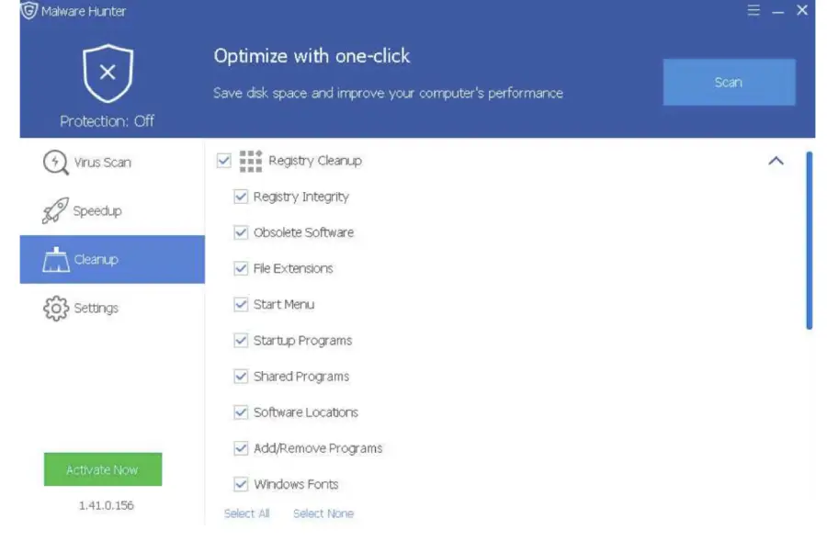Viewport: 827px width, 552px height.
Task: Open the hamburger menu in the title bar
Action: click(x=753, y=10)
